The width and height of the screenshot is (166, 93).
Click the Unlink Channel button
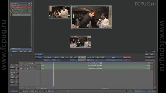(x=73, y=60)
